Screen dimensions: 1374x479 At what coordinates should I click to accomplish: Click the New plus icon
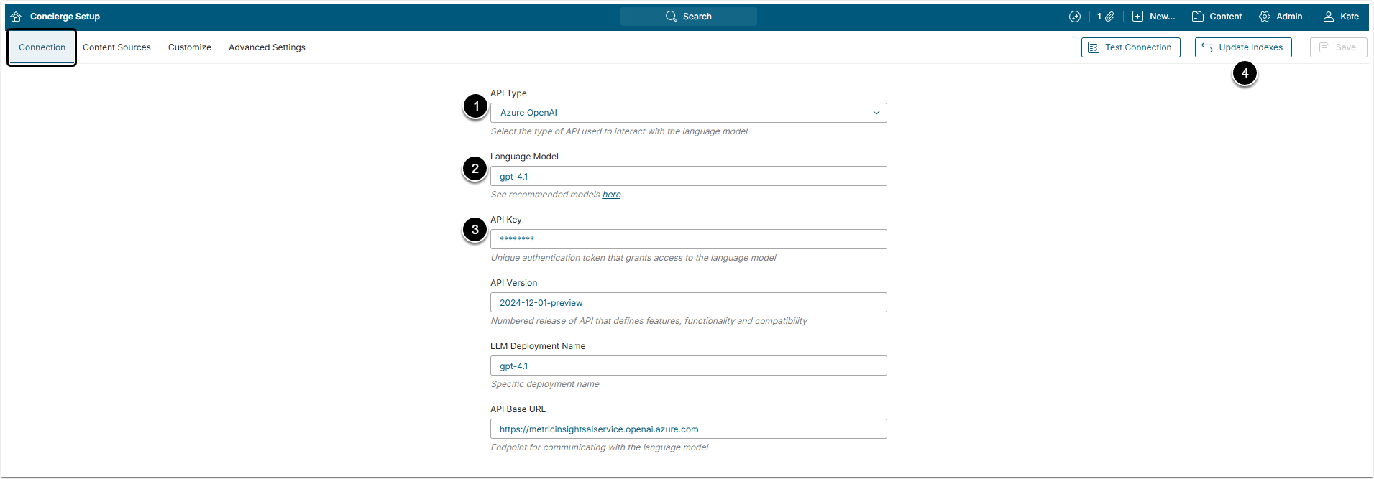(x=1137, y=17)
